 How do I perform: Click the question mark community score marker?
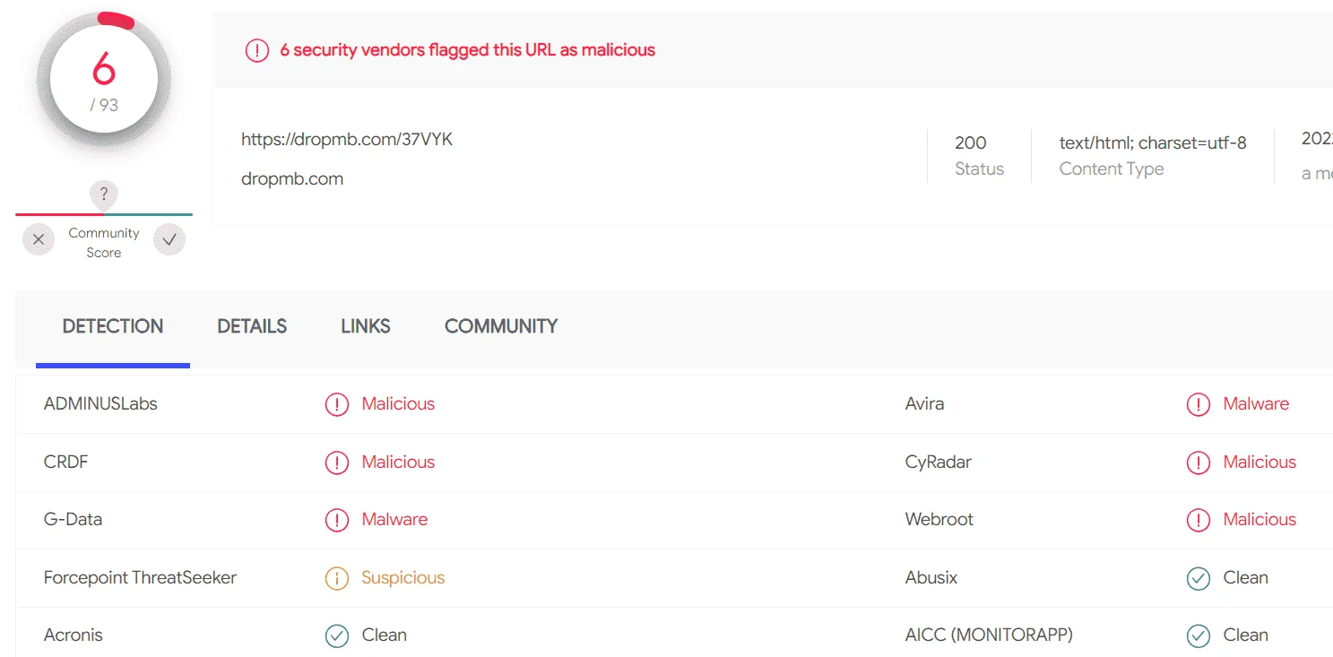point(104,195)
